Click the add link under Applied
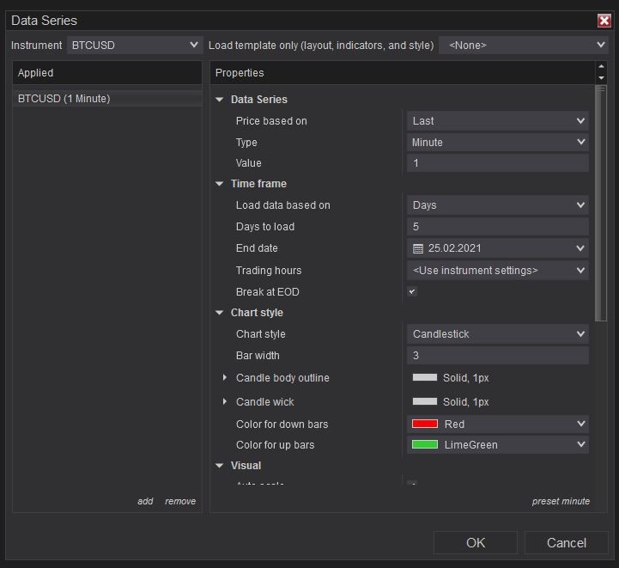Screen dimensions: 619x568 [x=145, y=501]
